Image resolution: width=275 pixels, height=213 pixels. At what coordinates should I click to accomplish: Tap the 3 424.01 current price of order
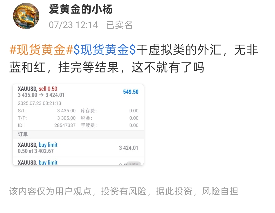[129, 148]
